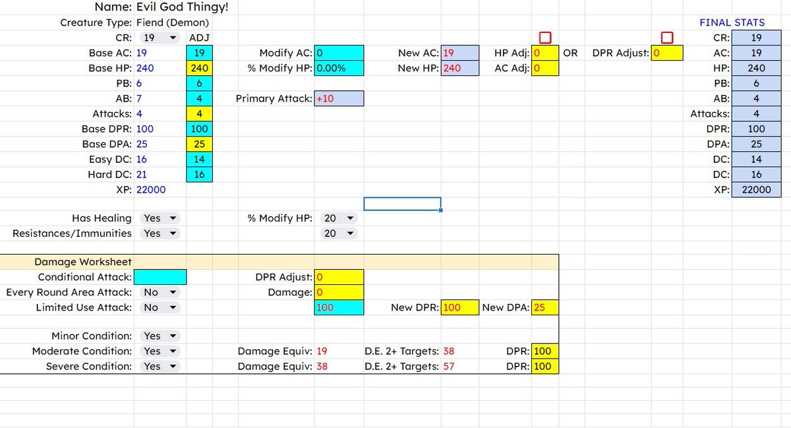The width and height of the screenshot is (791, 428).
Task: Click the active cell with blue outline
Action: pos(402,204)
